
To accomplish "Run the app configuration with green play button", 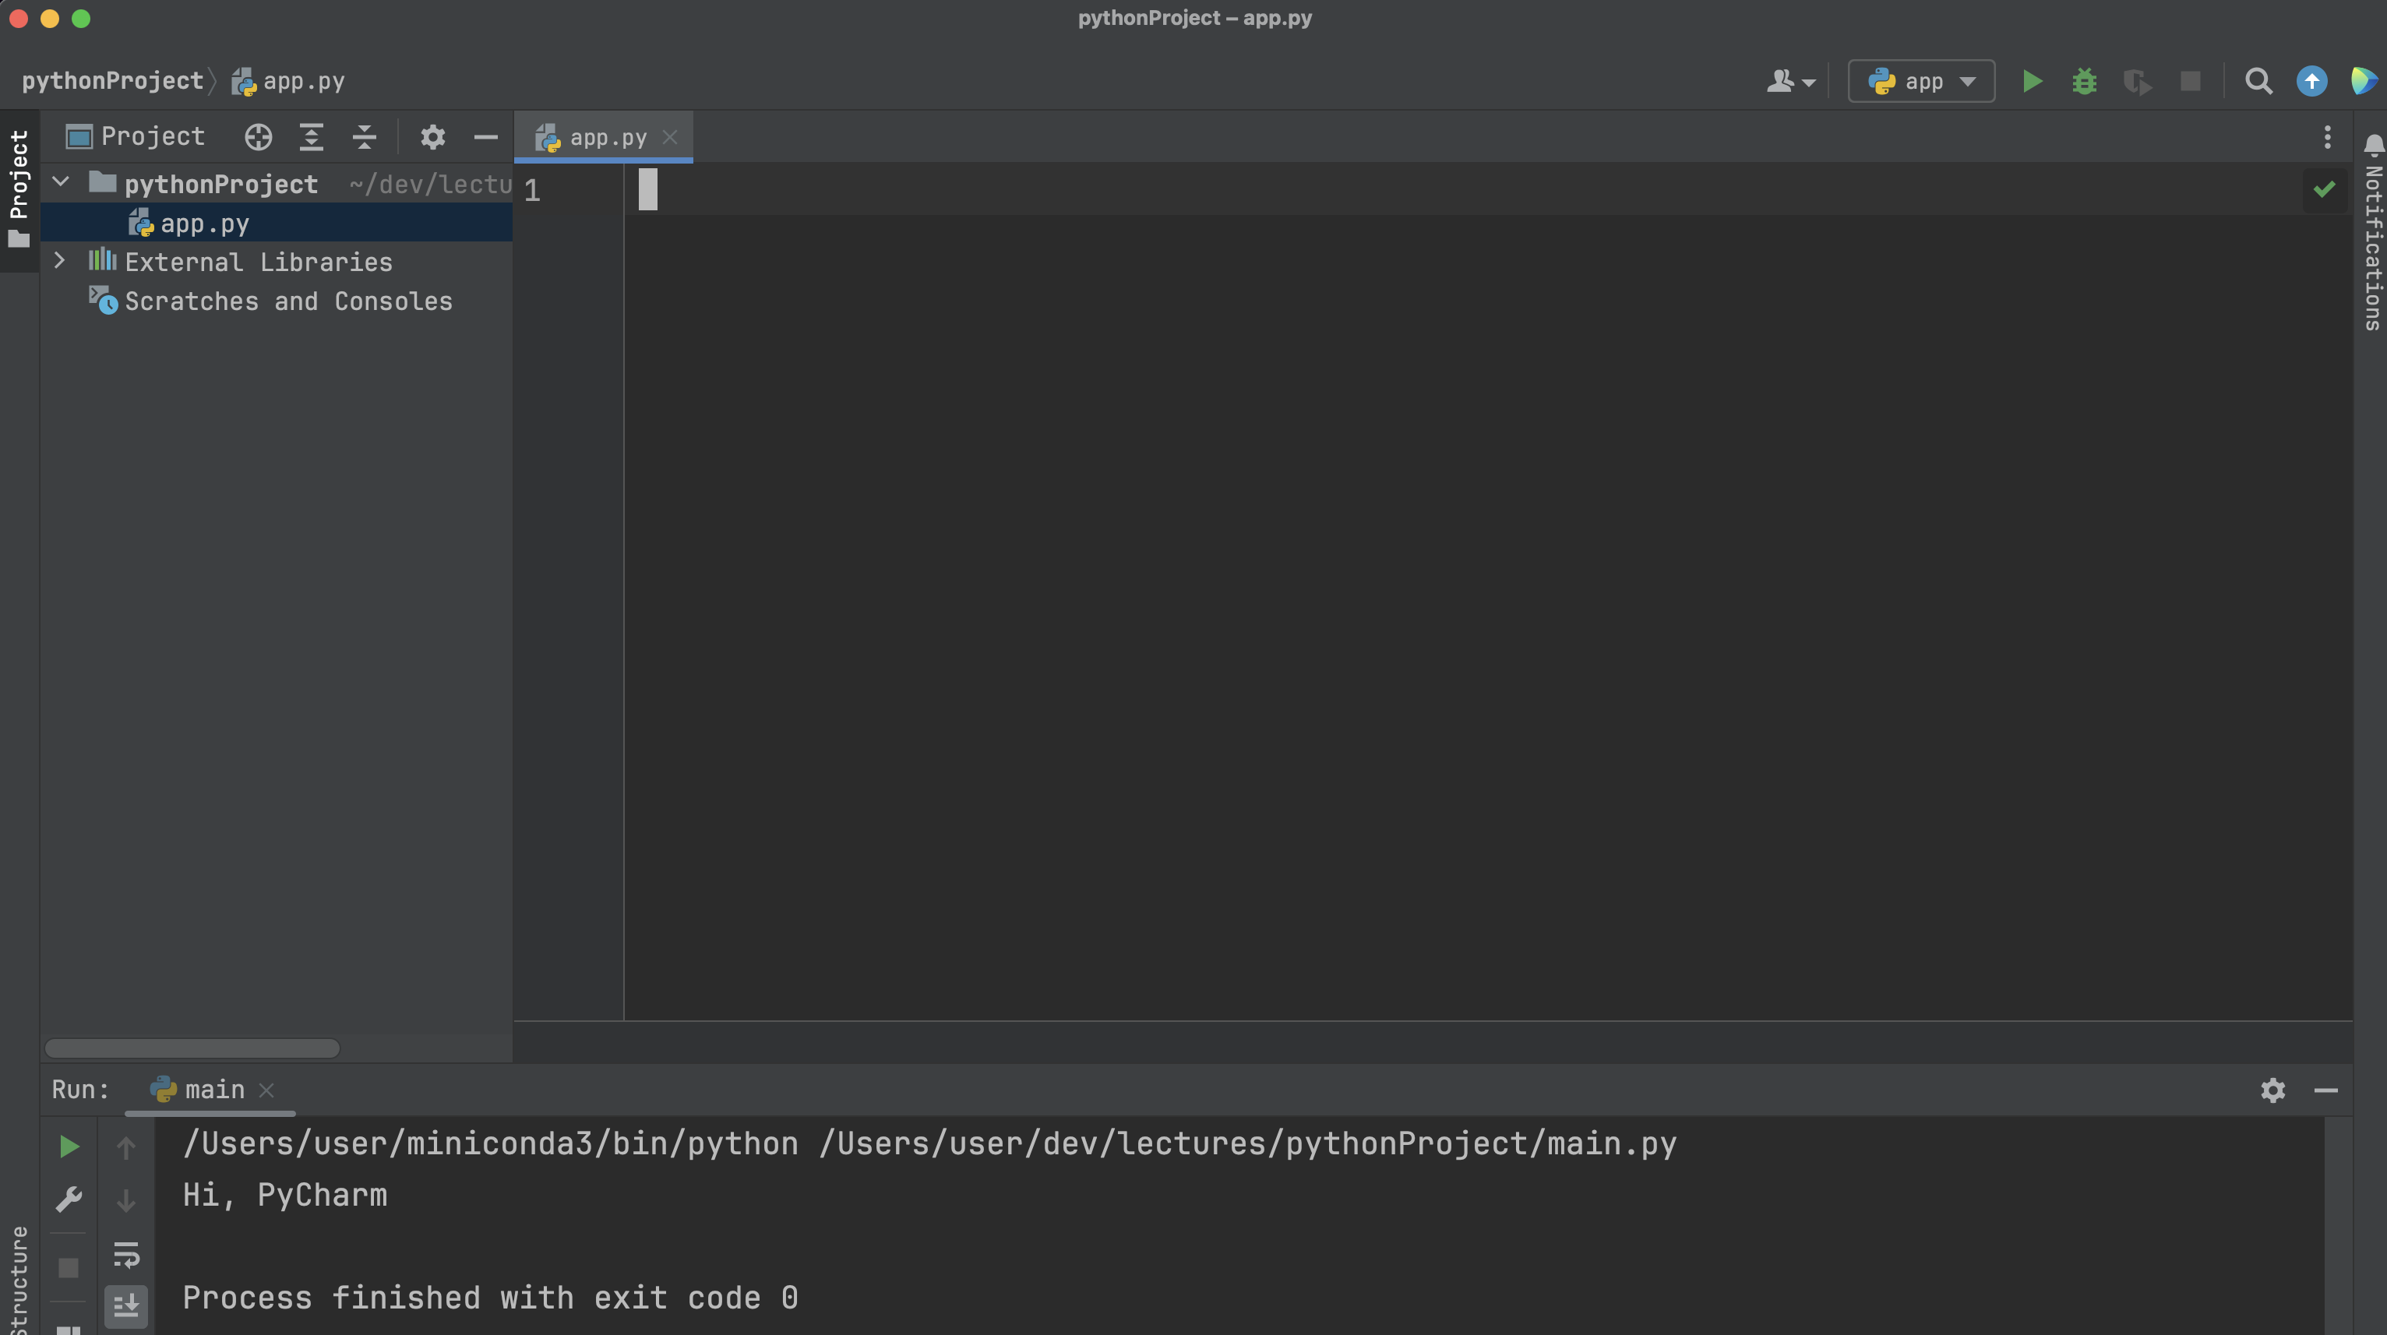I will pyautogui.click(x=2031, y=82).
